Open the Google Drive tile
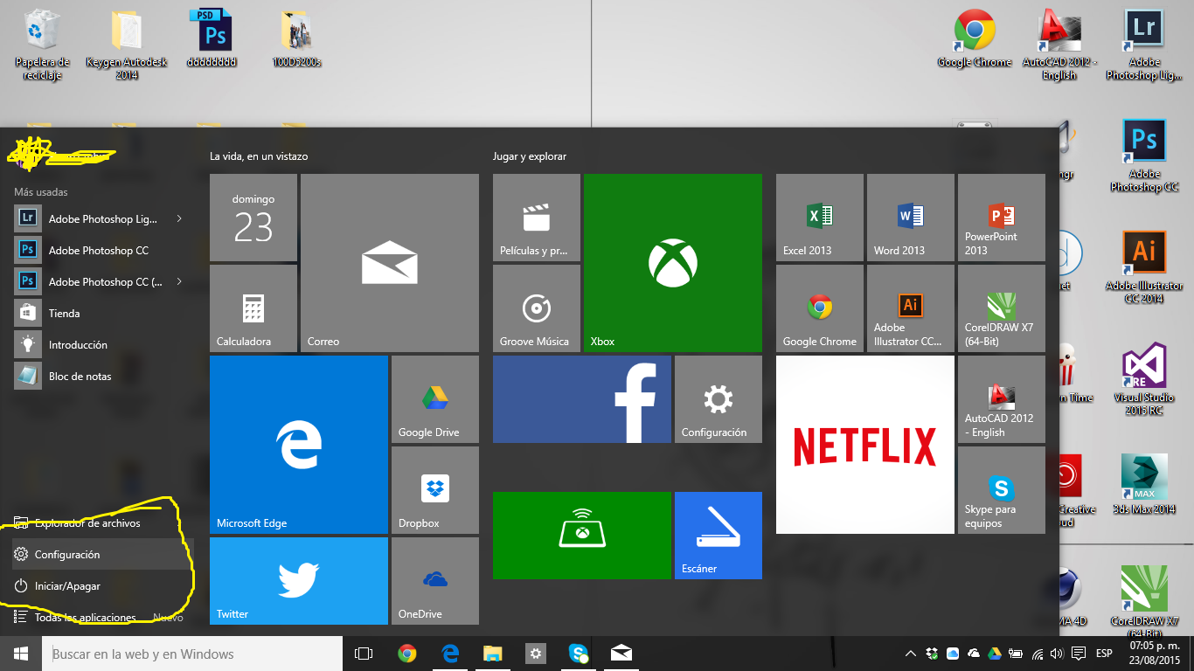1194x671 pixels. click(x=435, y=399)
